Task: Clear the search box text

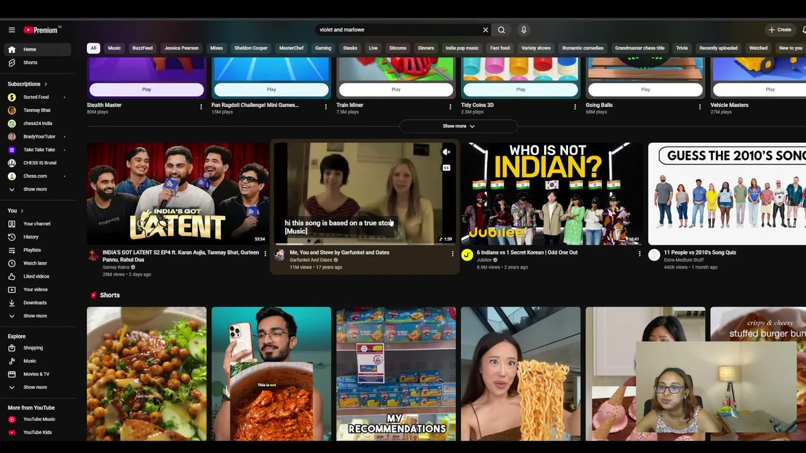Action: tap(485, 30)
